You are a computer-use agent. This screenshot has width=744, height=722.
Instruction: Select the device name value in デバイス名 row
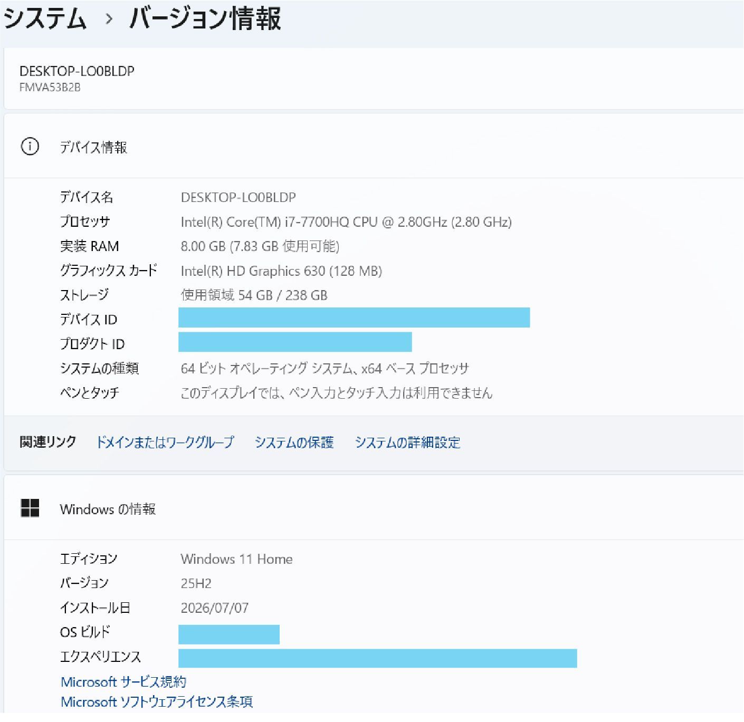point(239,197)
